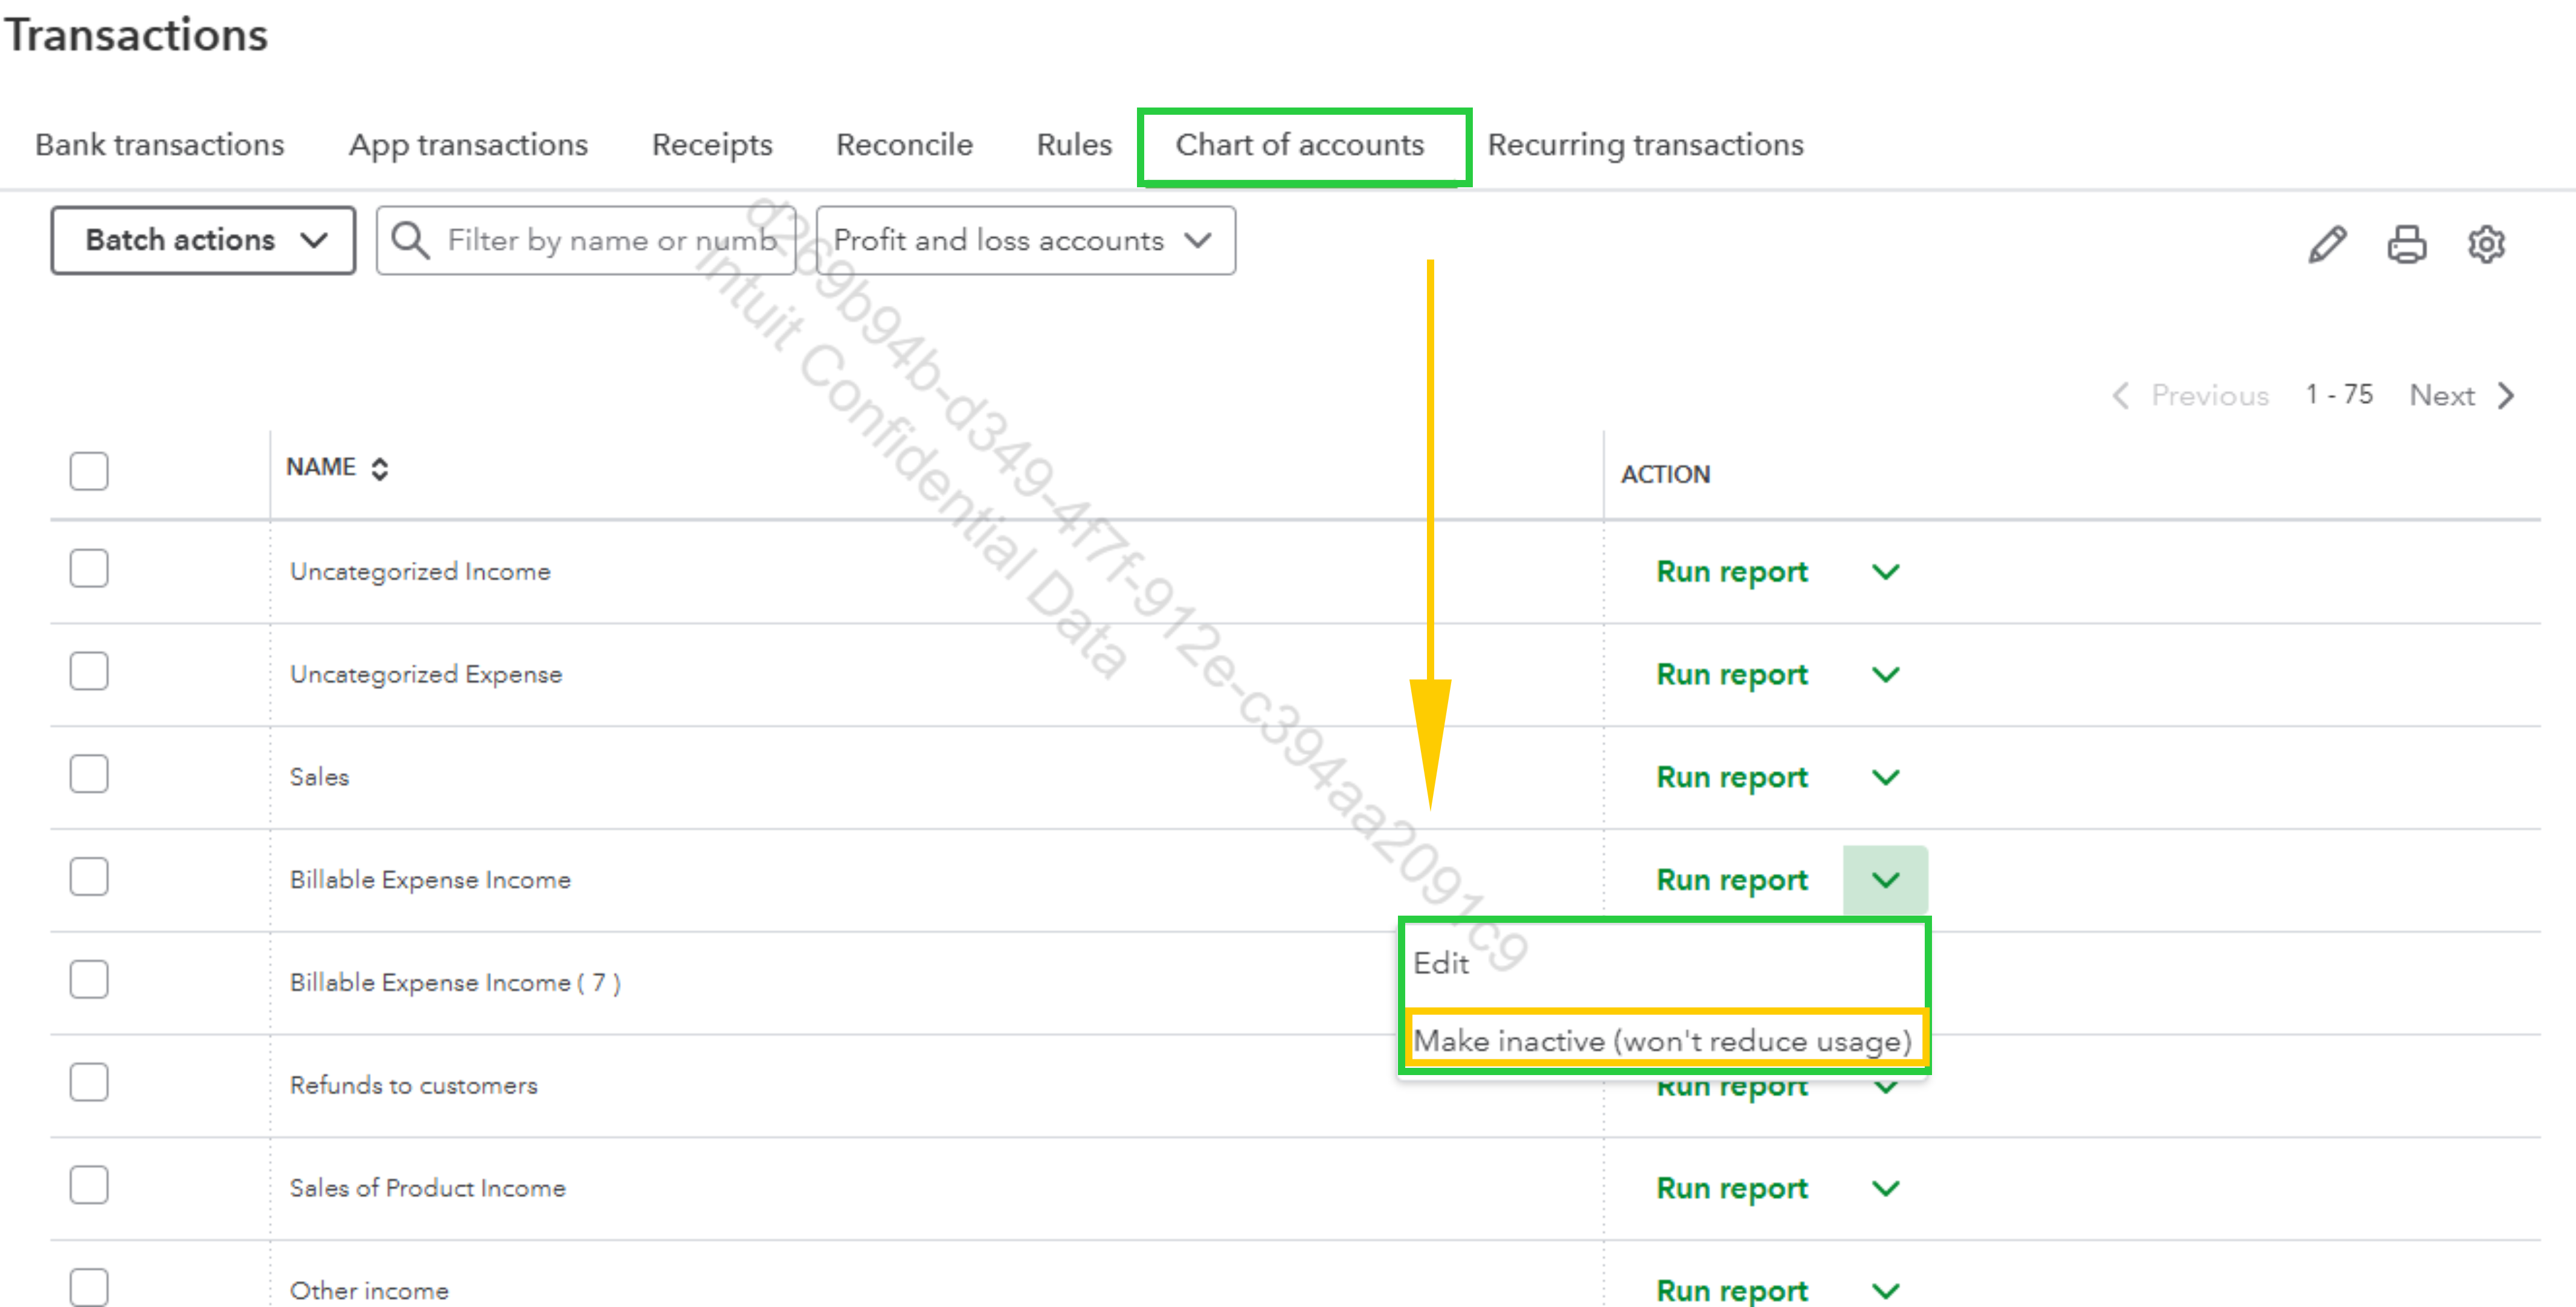The width and height of the screenshot is (2576, 1307).
Task: Go to Previous page of accounts
Action: pyautogui.click(x=2190, y=395)
